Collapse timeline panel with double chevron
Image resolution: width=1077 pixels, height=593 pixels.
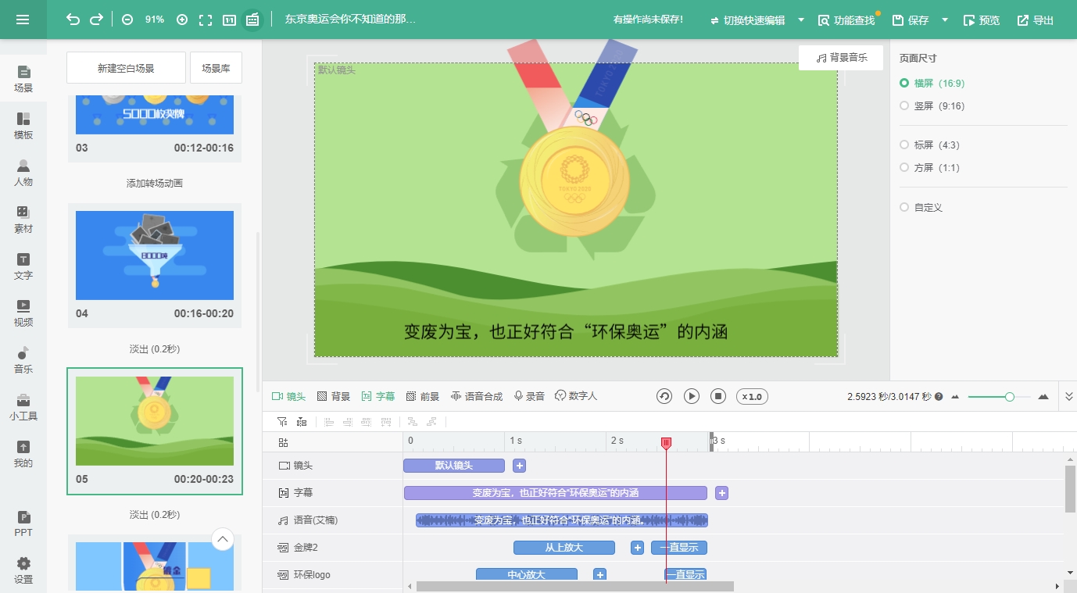(x=1069, y=397)
